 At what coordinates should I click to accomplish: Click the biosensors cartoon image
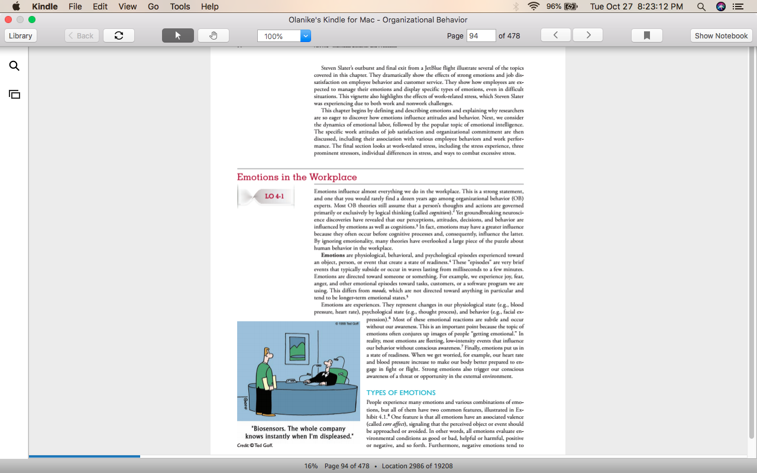[298, 371]
